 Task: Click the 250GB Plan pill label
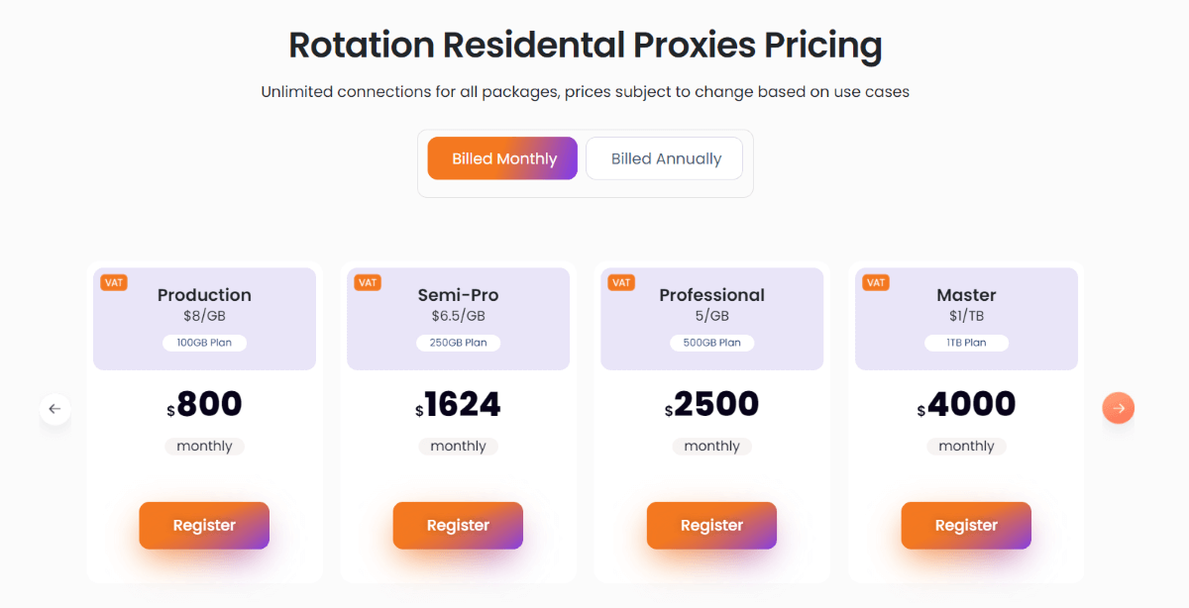coord(458,343)
